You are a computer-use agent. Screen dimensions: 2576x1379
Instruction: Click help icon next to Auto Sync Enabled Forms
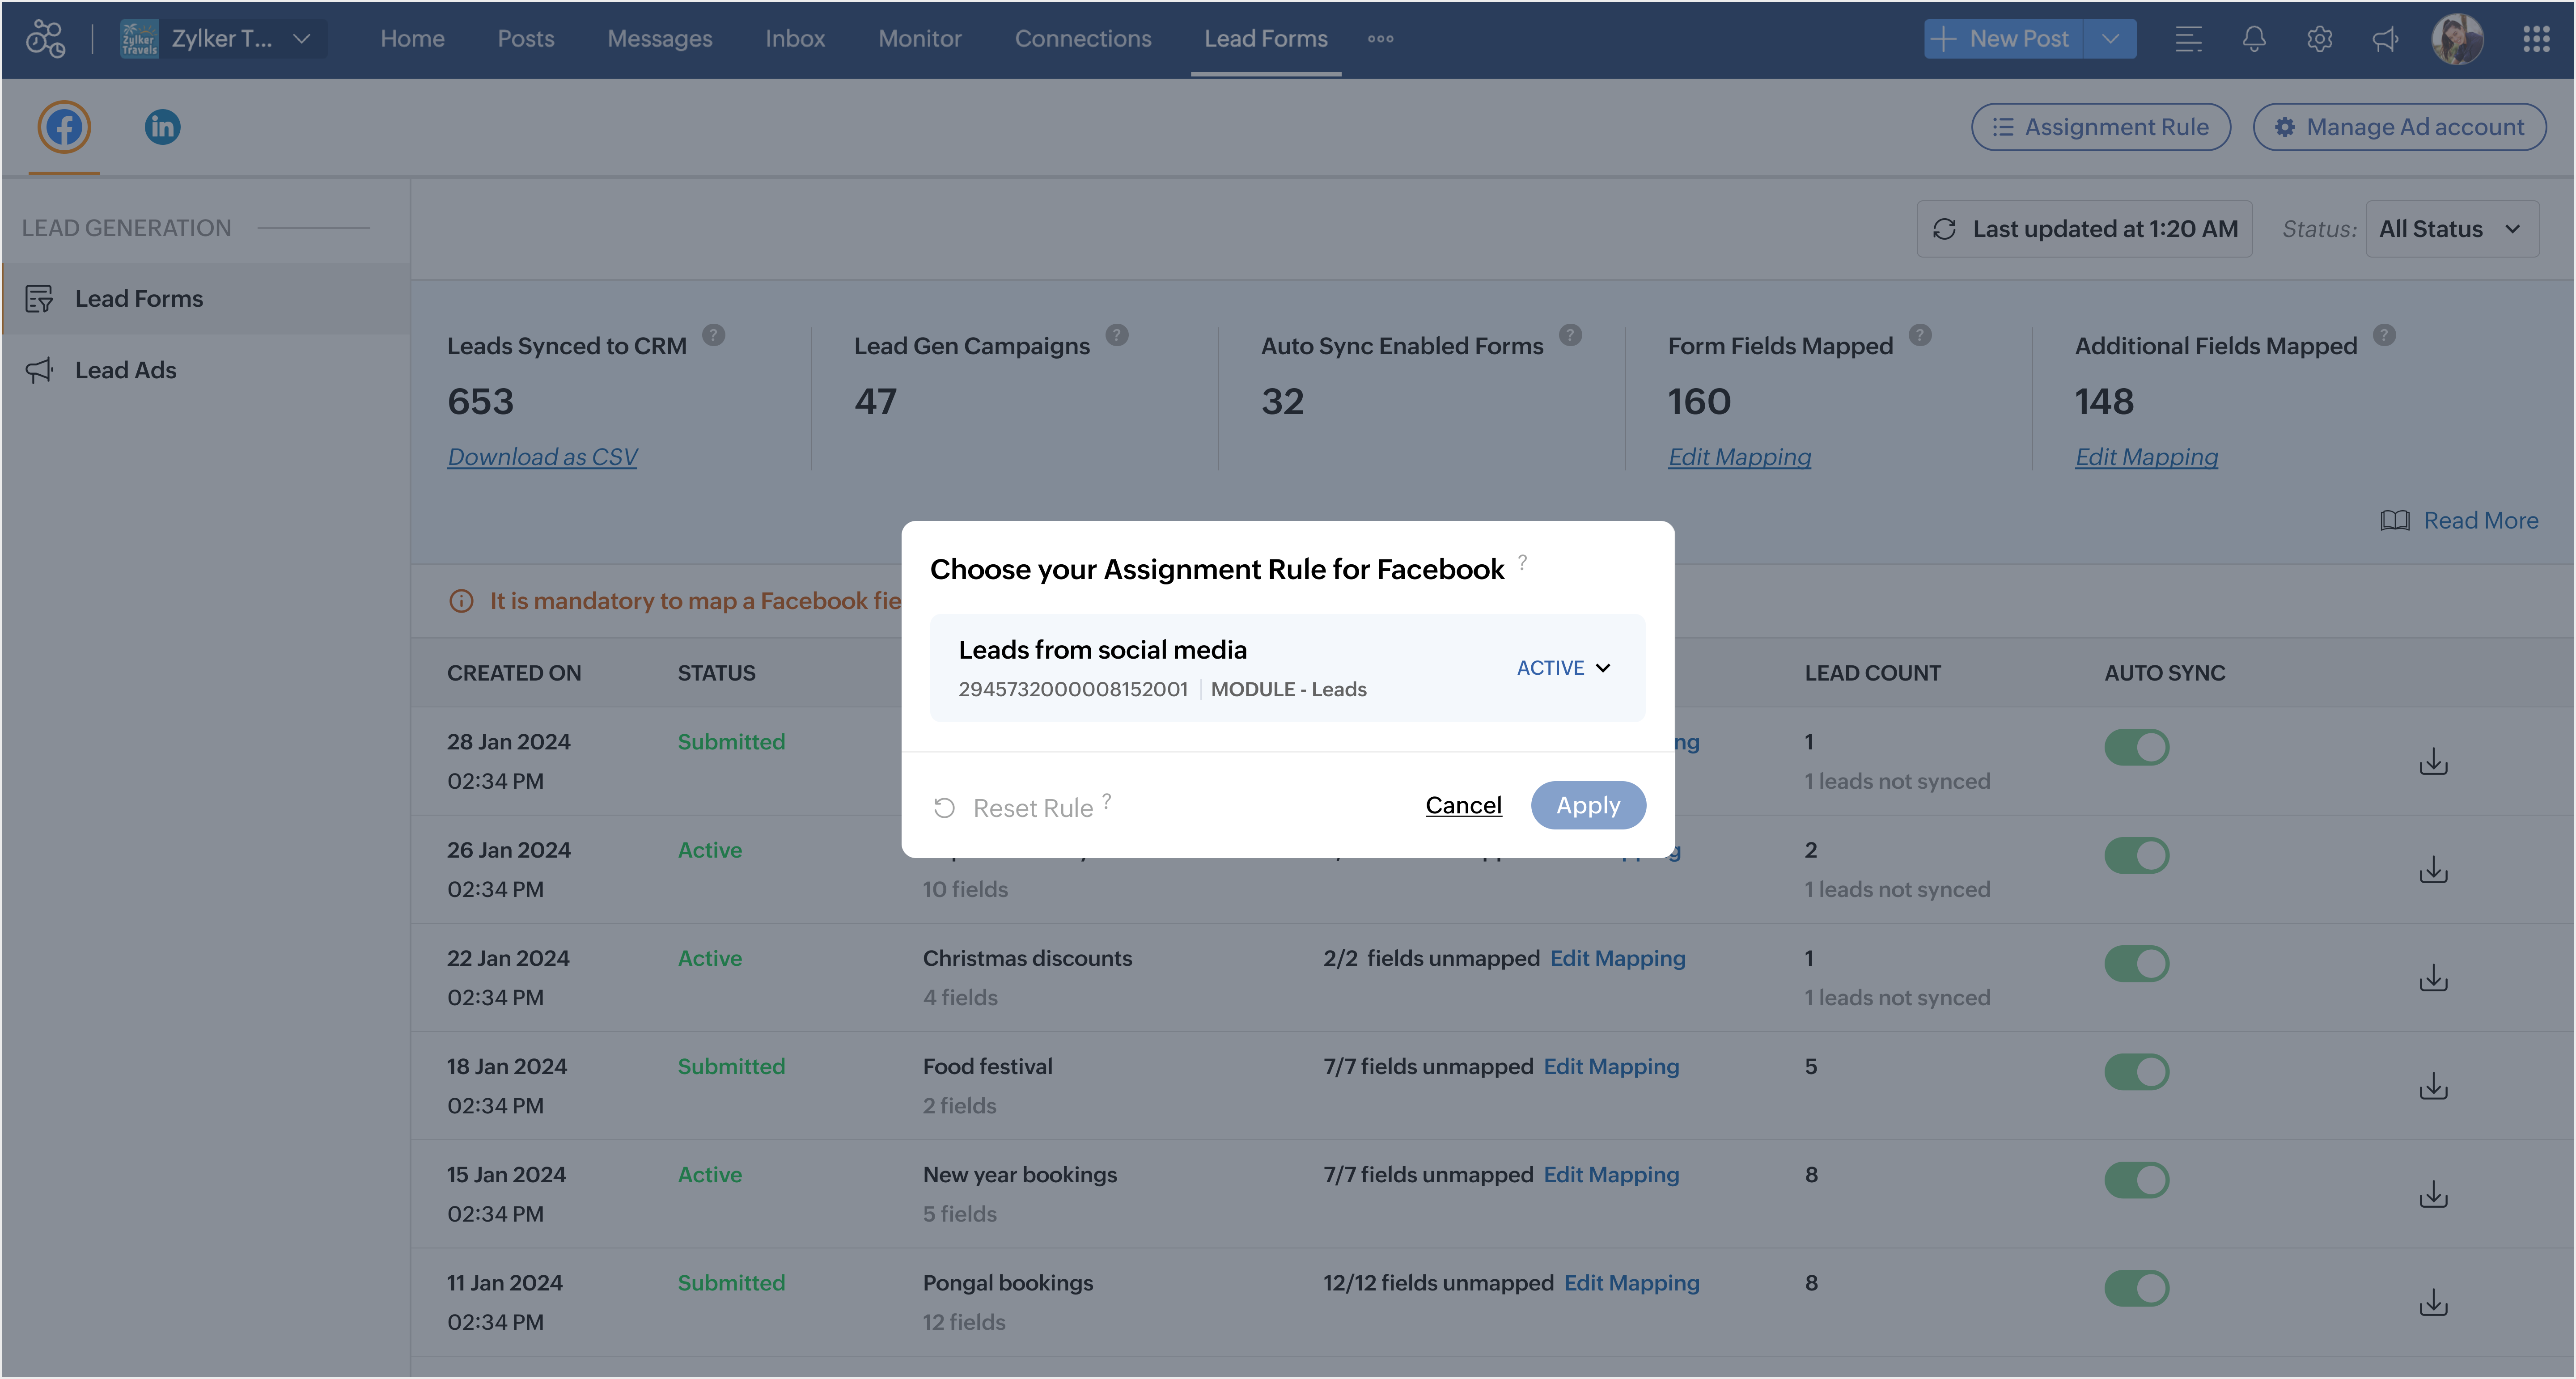pyautogui.click(x=1570, y=335)
